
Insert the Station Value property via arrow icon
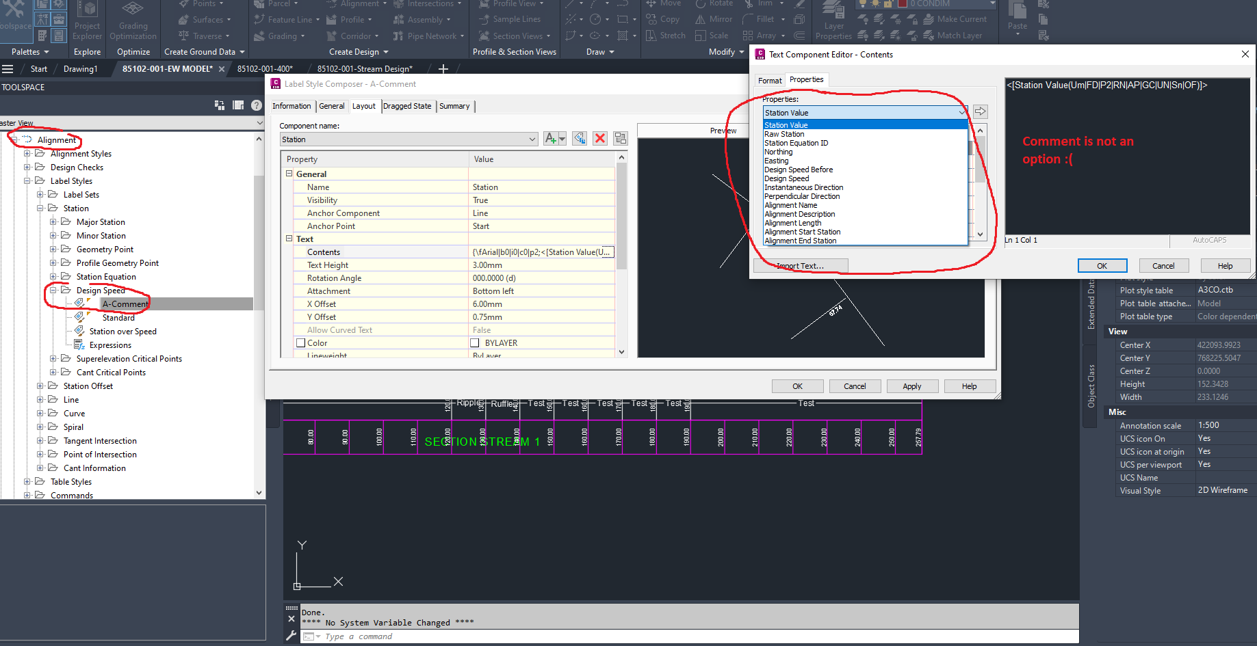coord(980,111)
